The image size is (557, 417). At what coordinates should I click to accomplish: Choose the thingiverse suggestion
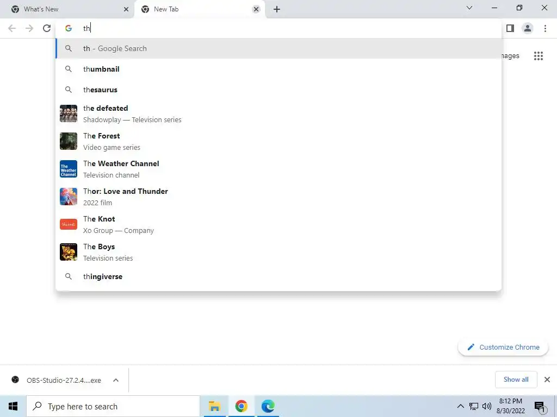click(x=278, y=276)
